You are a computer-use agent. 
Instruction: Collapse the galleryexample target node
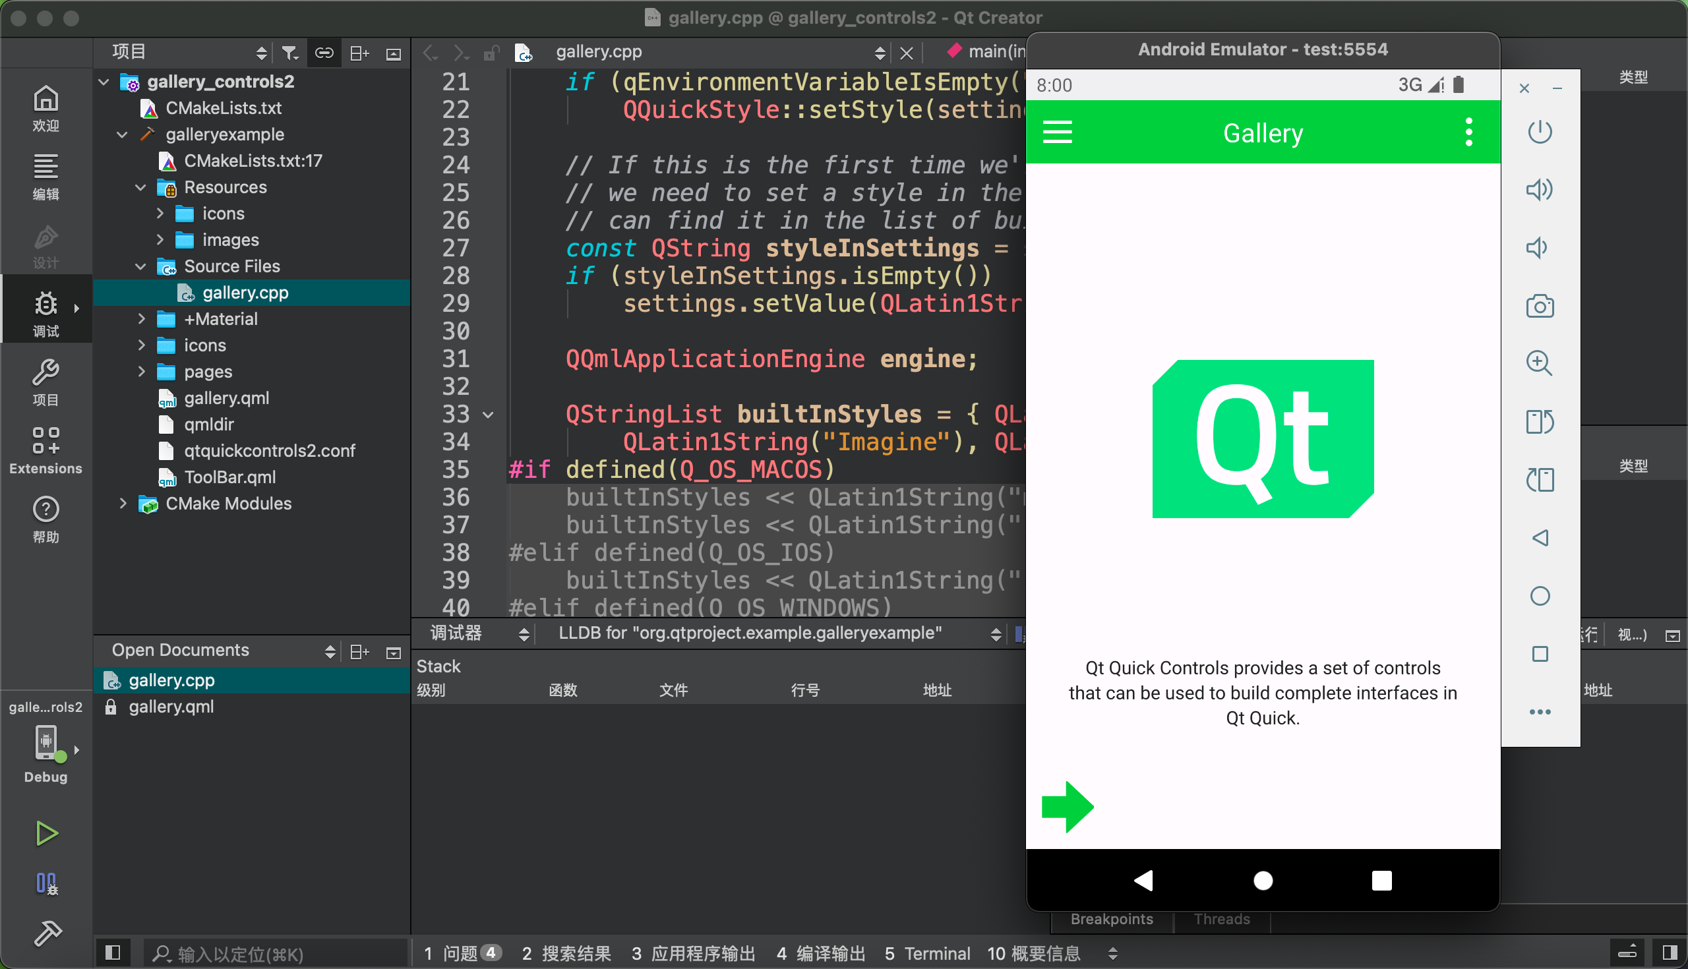pos(122,134)
